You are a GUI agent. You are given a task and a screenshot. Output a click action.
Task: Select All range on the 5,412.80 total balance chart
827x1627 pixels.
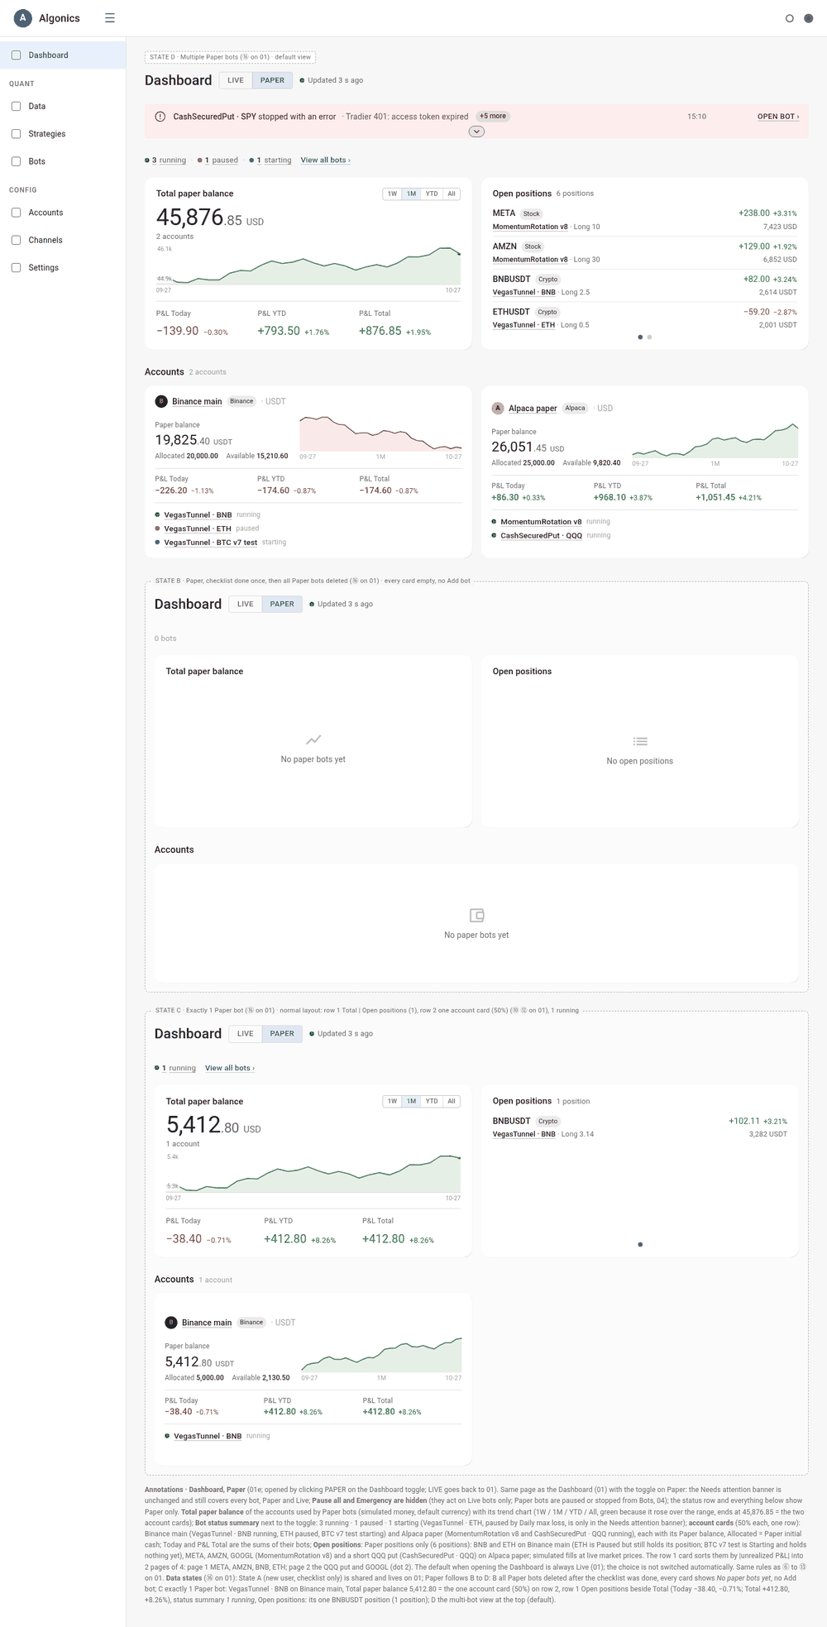tap(452, 1101)
